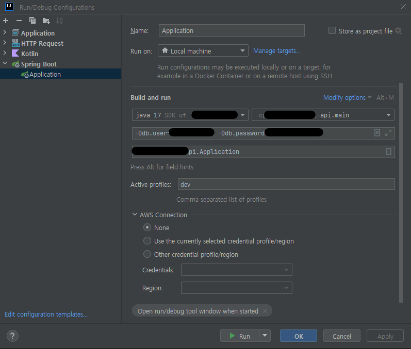This screenshot has height=349, width=411.
Task: Expand the HTTP Request node
Action: [5, 42]
